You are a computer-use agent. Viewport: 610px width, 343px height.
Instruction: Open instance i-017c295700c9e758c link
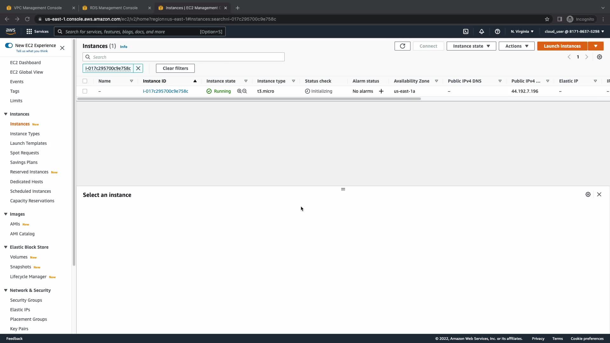pos(166,91)
